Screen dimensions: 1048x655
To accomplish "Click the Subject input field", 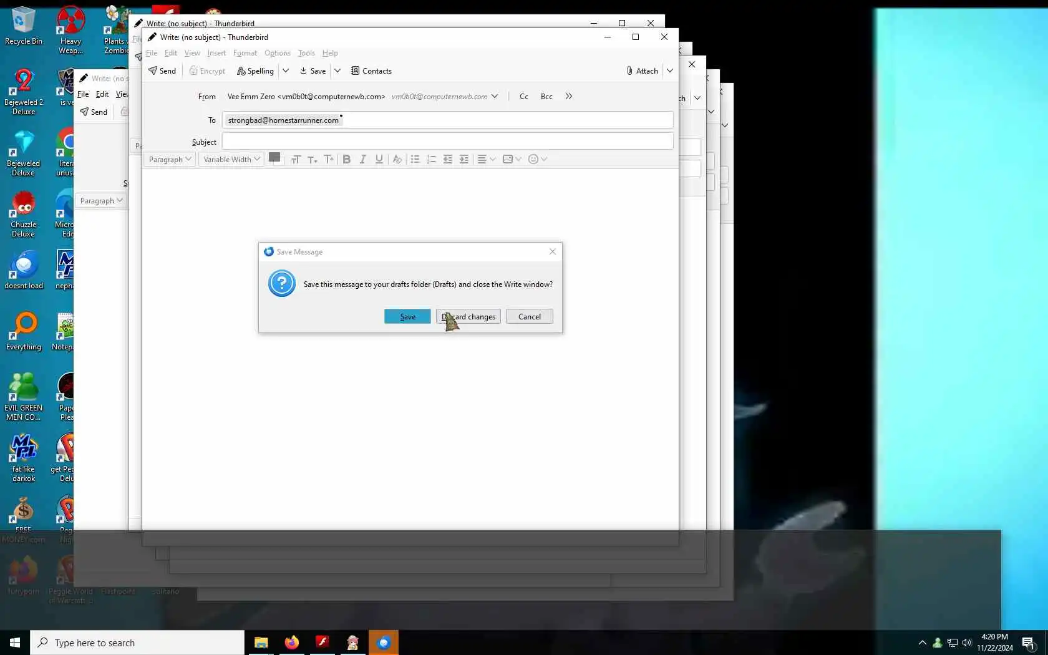I will pyautogui.click(x=448, y=141).
